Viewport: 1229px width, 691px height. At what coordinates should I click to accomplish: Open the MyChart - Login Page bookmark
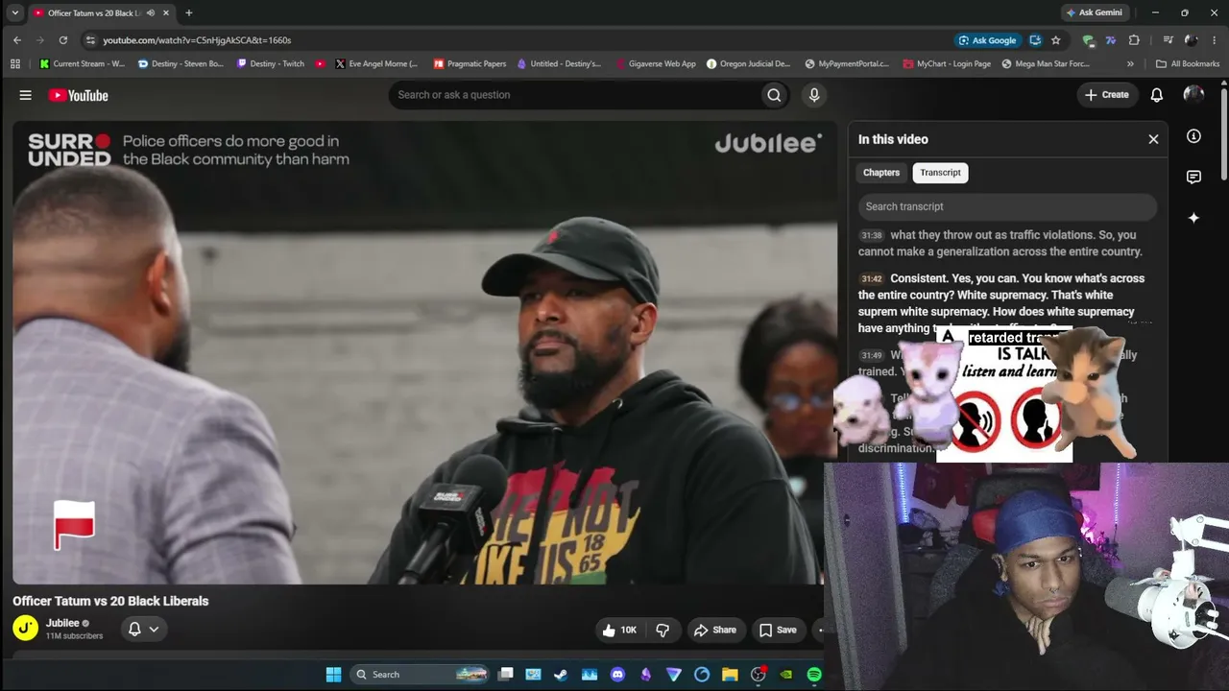tap(947, 64)
